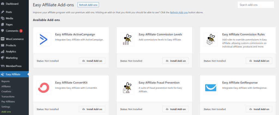Click the ActiveCampaign add-on logo icon
Screen dimensions: 279x115
pyautogui.click(x=44, y=39)
